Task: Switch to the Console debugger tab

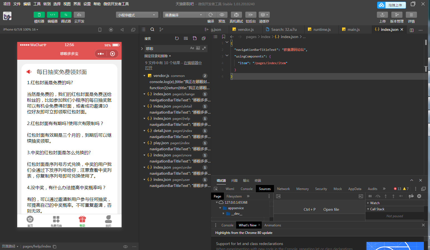Action: click(x=246, y=189)
